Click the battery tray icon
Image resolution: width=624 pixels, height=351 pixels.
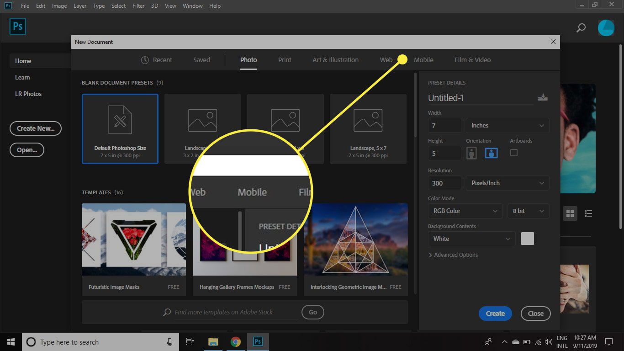(x=527, y=342)
